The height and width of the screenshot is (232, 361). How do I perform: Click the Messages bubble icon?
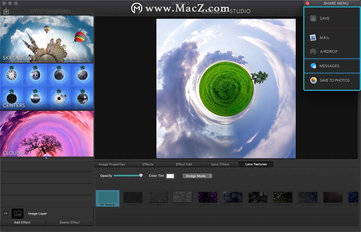[x=313, y=66]
